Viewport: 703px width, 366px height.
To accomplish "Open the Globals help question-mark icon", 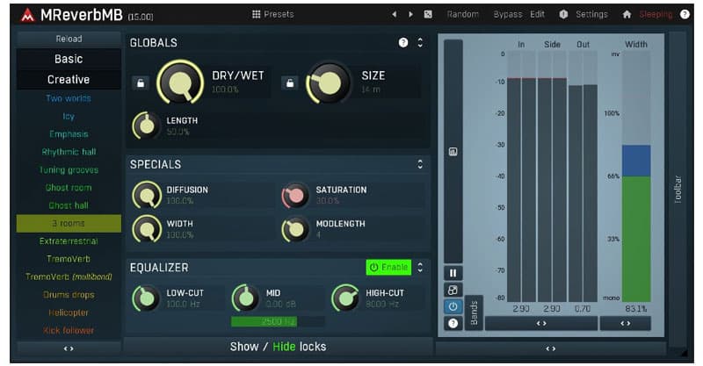I will (x=403, y=42).
